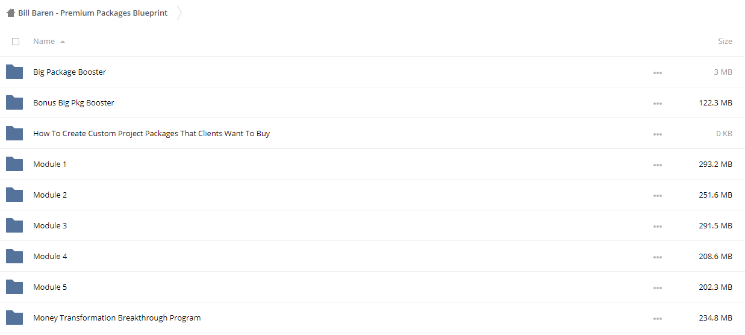Open the Module 5 folder icon
Image resolution: width=745 pixels, height=335 pixels.
[14, 287]
